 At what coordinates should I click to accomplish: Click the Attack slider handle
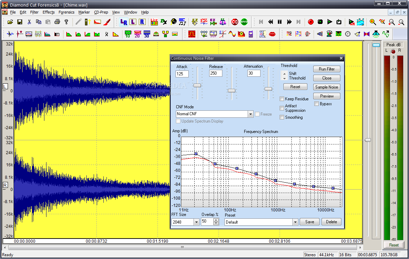click(x=197, y=85)
